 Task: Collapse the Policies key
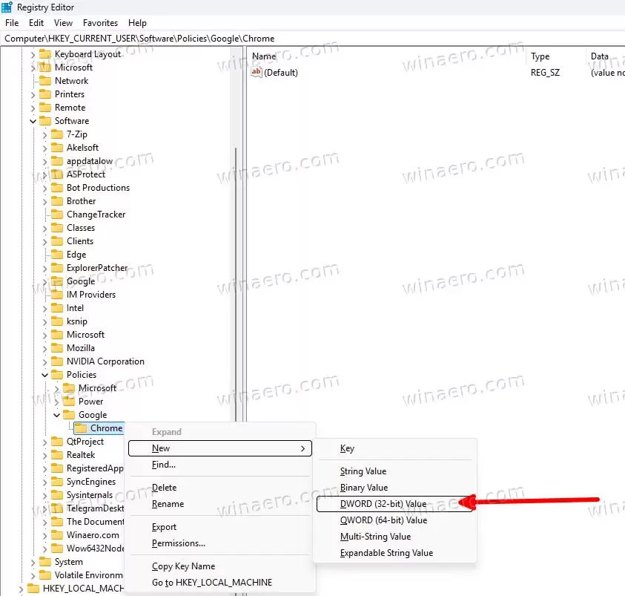point(44,375)
